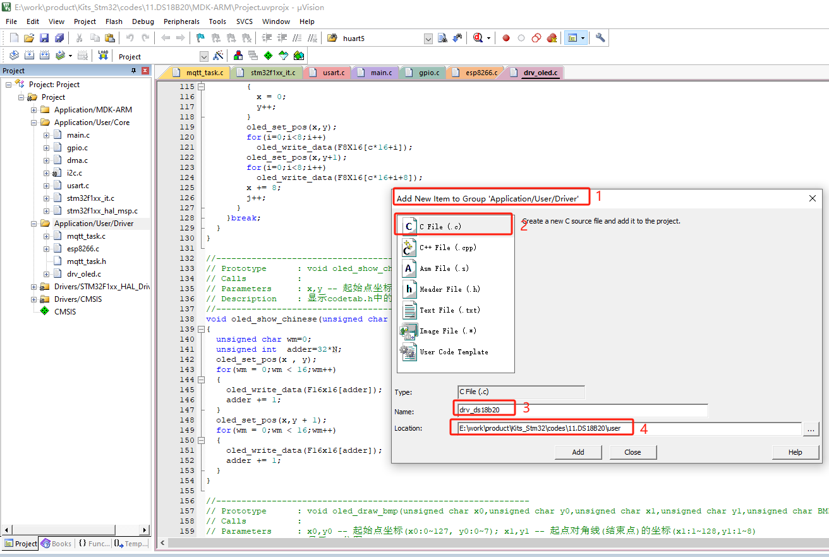The width and height of the screenshot is (829, 557).
Task: Open Find in Files
Action: 332,38
